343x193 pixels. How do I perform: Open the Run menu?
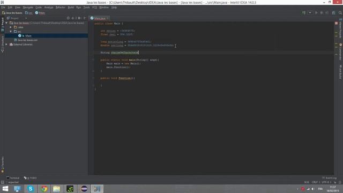(79, 8)
